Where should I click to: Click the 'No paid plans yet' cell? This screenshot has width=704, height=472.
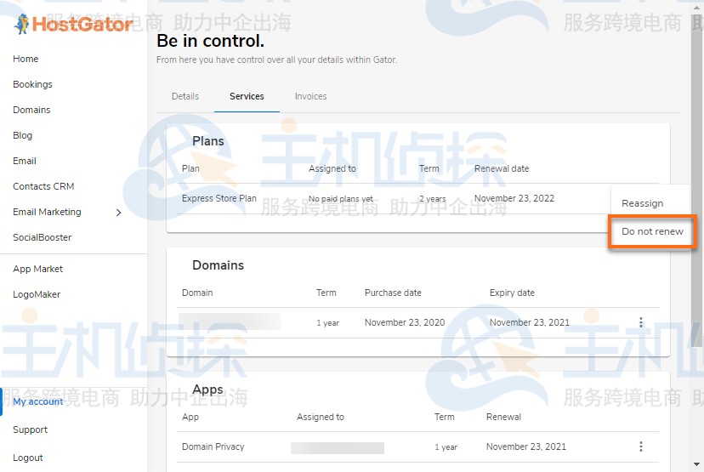(x=341, y=198)
